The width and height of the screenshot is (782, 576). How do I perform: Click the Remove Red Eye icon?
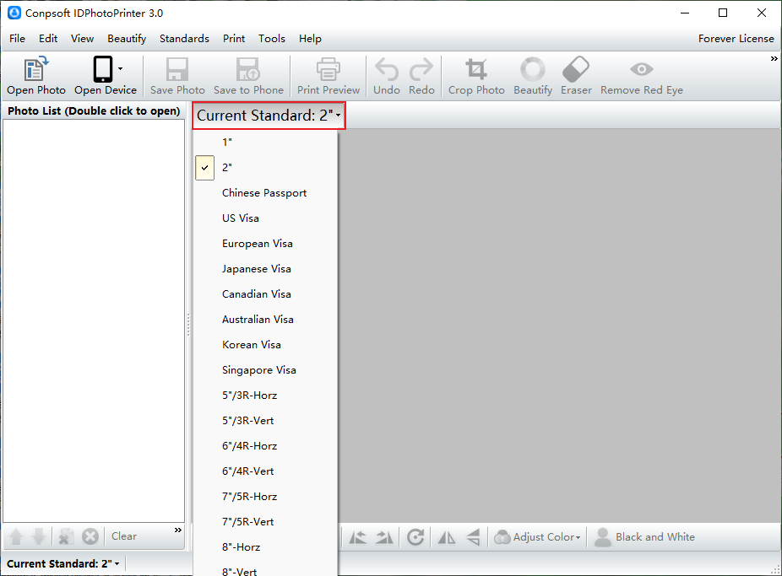pyautogui.click(x=641, y=69)
